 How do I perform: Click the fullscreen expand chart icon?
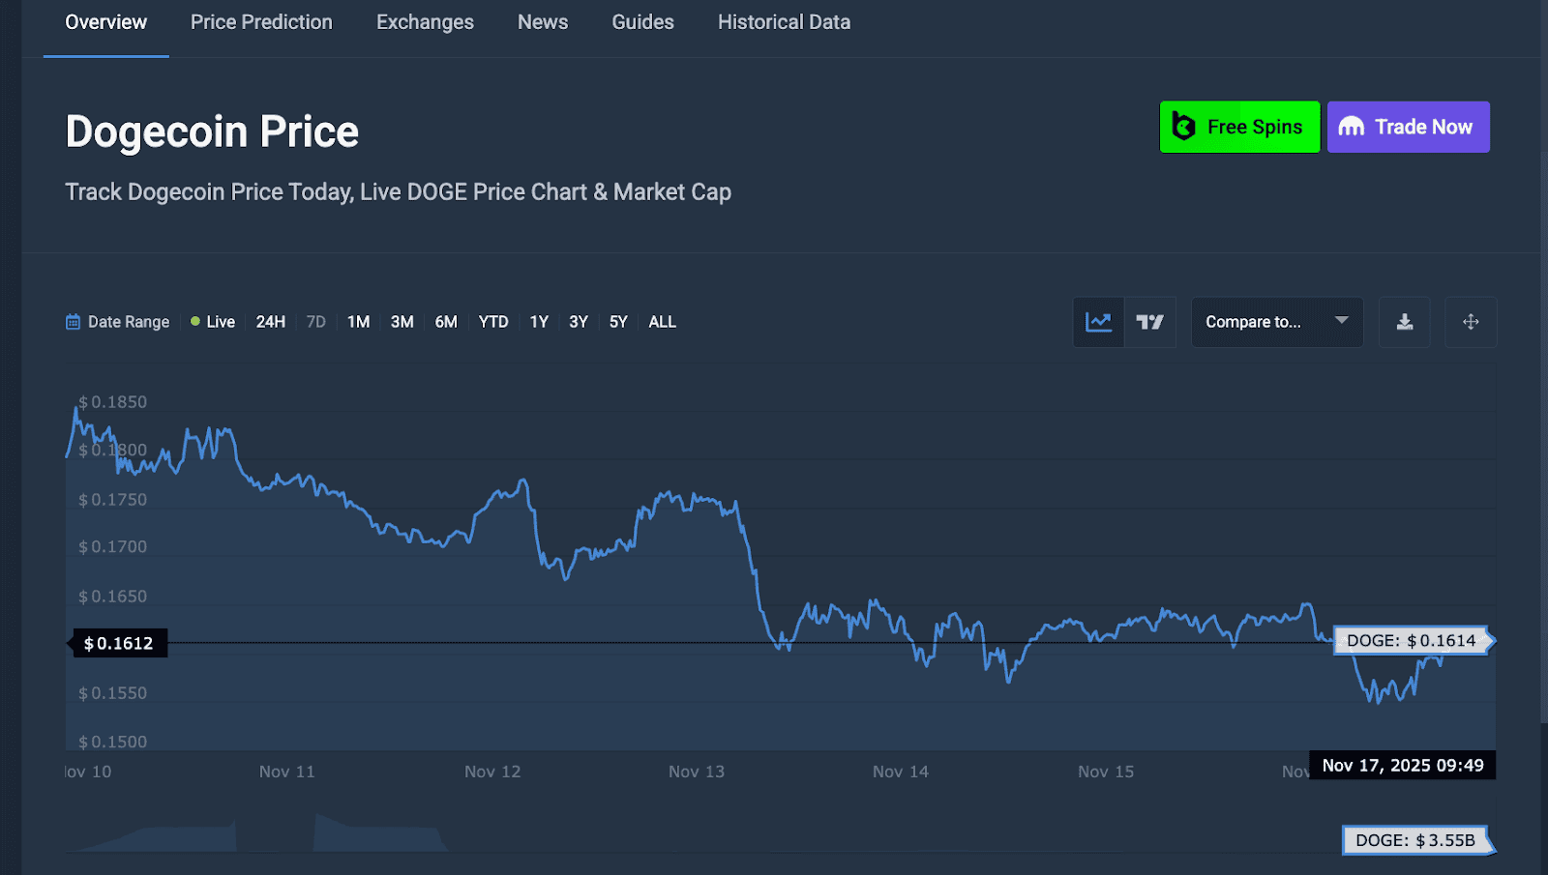[1470, 322]
